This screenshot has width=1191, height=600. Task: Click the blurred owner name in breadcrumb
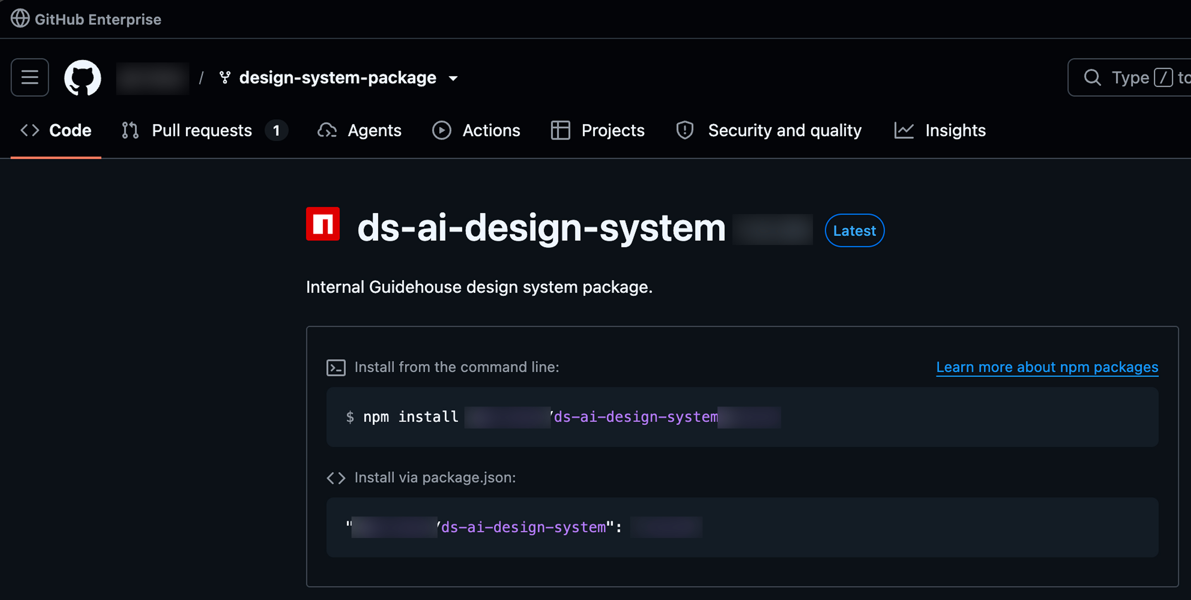(x=153, y=78)
